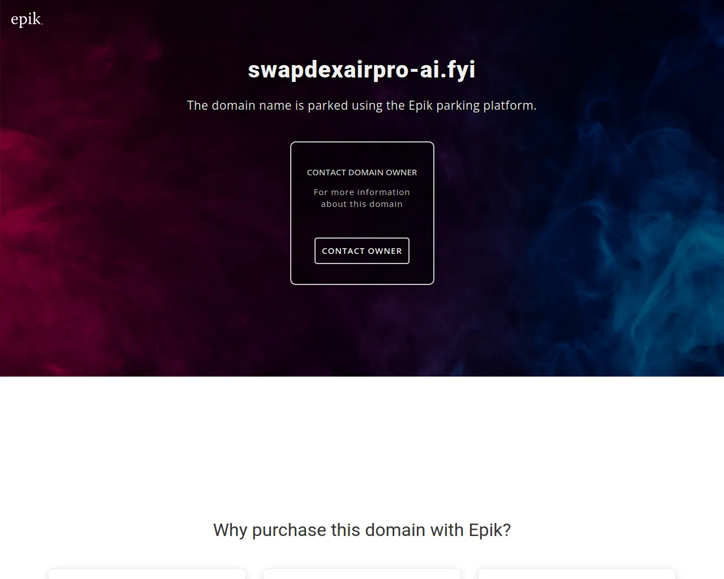Click the 'CONTACT DOMAIN OWNER' card heading
The image size is (724, 579).
tap(362, 172)
